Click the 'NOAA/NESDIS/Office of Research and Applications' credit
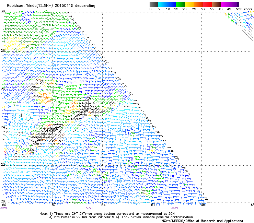This screenshot has width=254, height=223. coord(202,221)
